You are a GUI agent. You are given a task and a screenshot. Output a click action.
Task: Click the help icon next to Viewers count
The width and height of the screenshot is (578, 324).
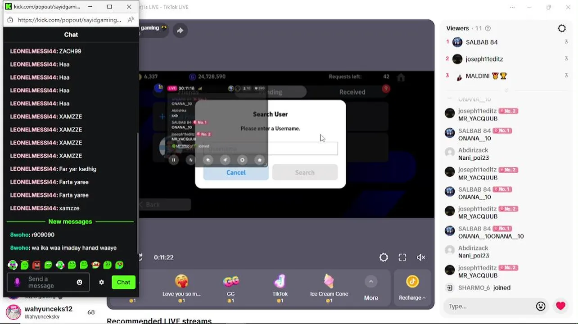point(488,28)
